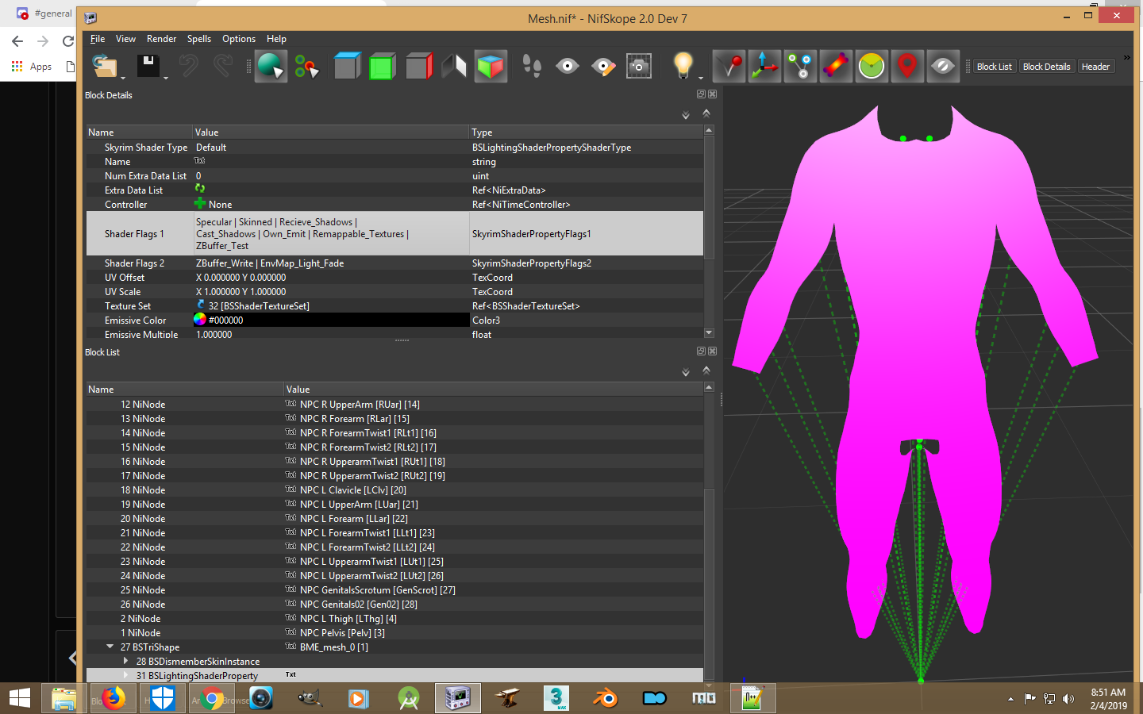1143x714 pixels.
Task: Toggle Show Hidden crossed-eye icon
Action: coord(943,66)
